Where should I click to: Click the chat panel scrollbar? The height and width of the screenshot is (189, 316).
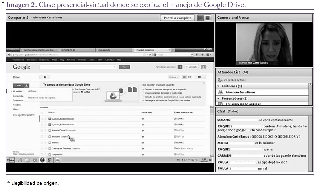tap(311, 142)
